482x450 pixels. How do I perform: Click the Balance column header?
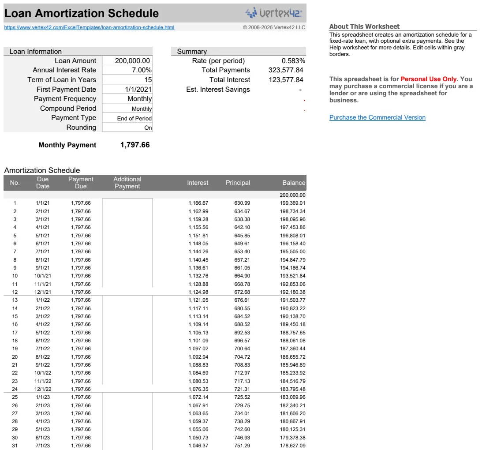[x=294, y=183]
